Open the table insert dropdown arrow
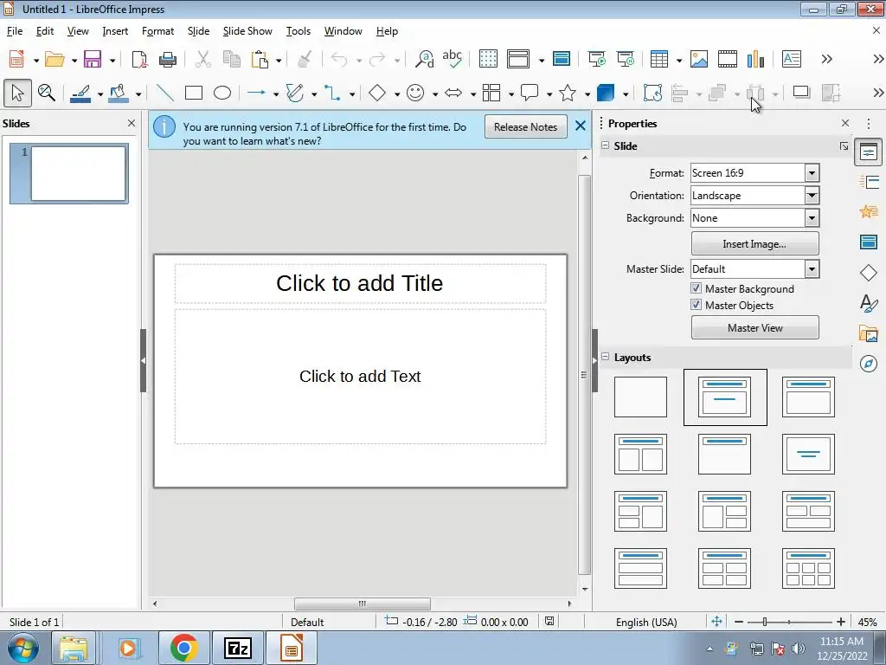This screenshot has width=886, height=665. pyautogui.click(x=678, y=60)
